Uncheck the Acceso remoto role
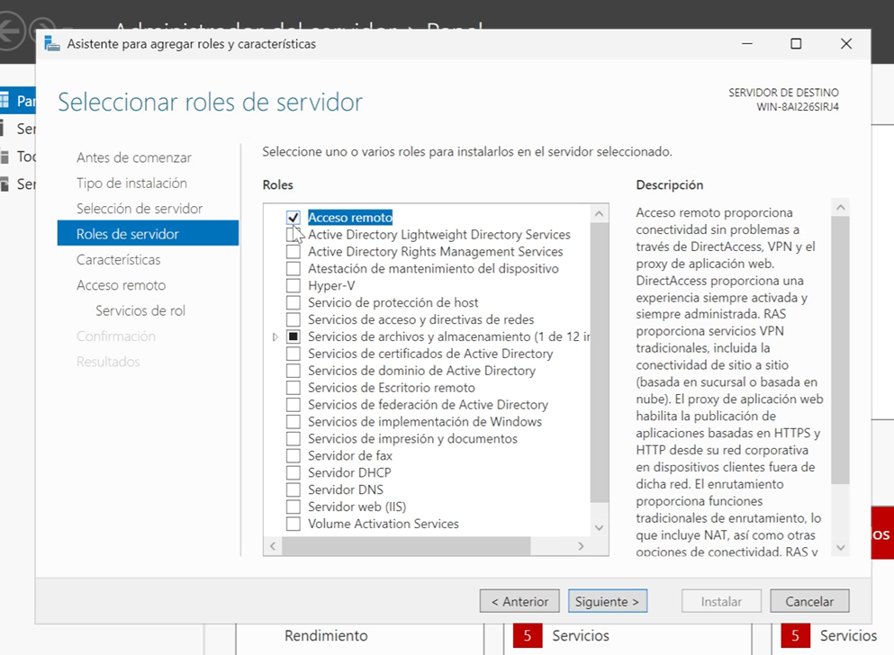Screen dimensions: 894x655 click(293, 218)
